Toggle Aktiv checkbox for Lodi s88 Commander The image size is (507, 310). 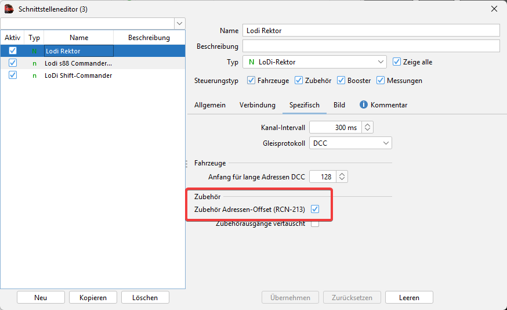pyautogui.click(x=13, y=63)
